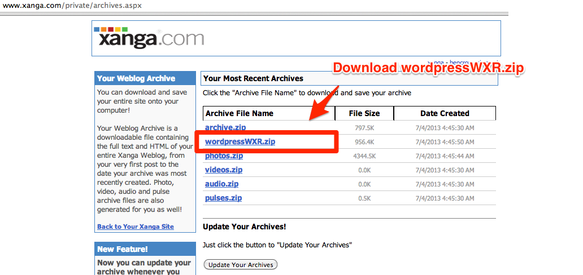Download the photos.zip archive
Screen dimensions: 583x275
click(224, 156)
